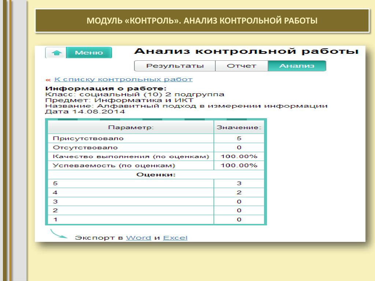
Task: Click the grade 4 row label
Action: (55, 192)
